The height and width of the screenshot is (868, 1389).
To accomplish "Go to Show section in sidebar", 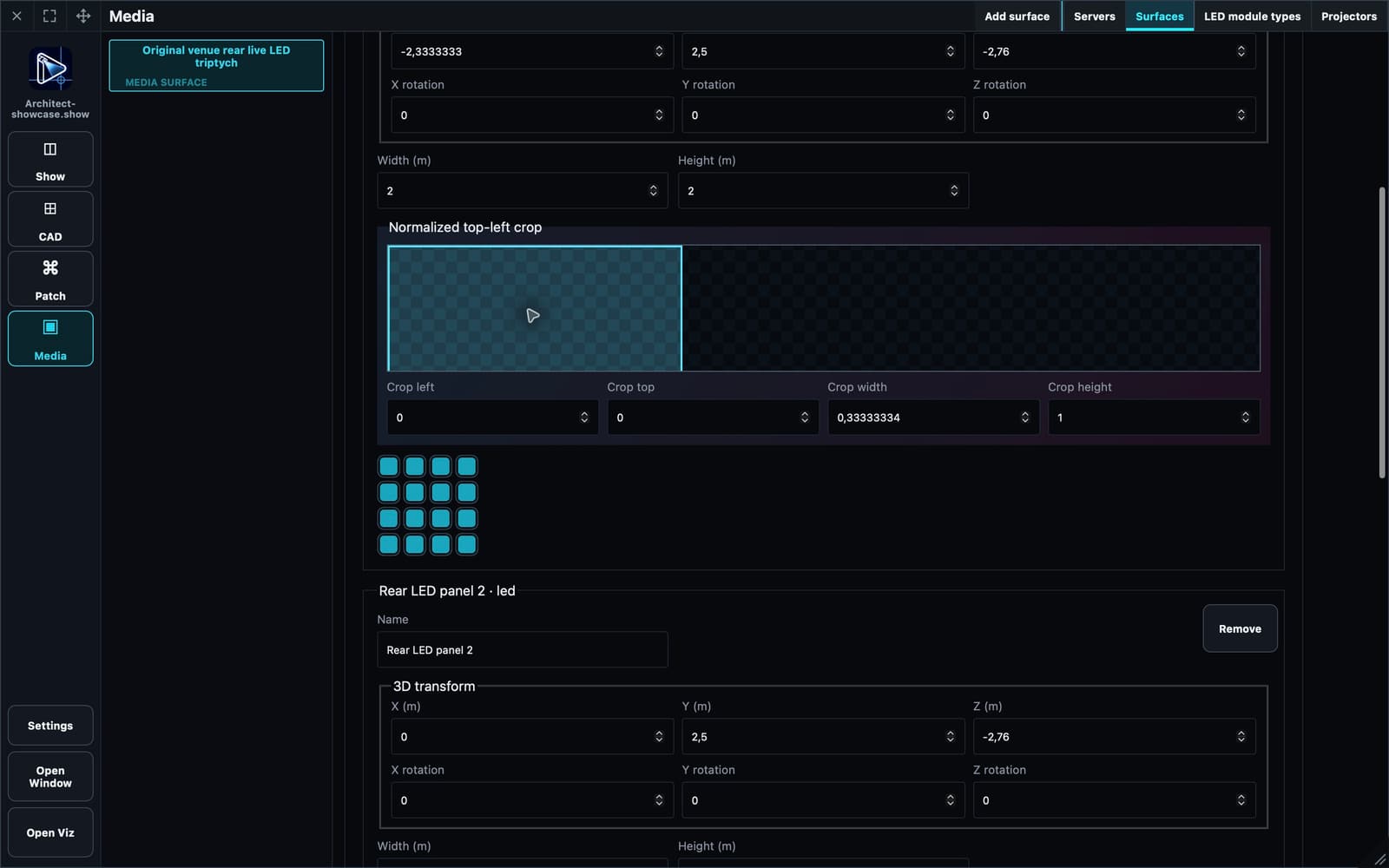I will tap(50, 160).
